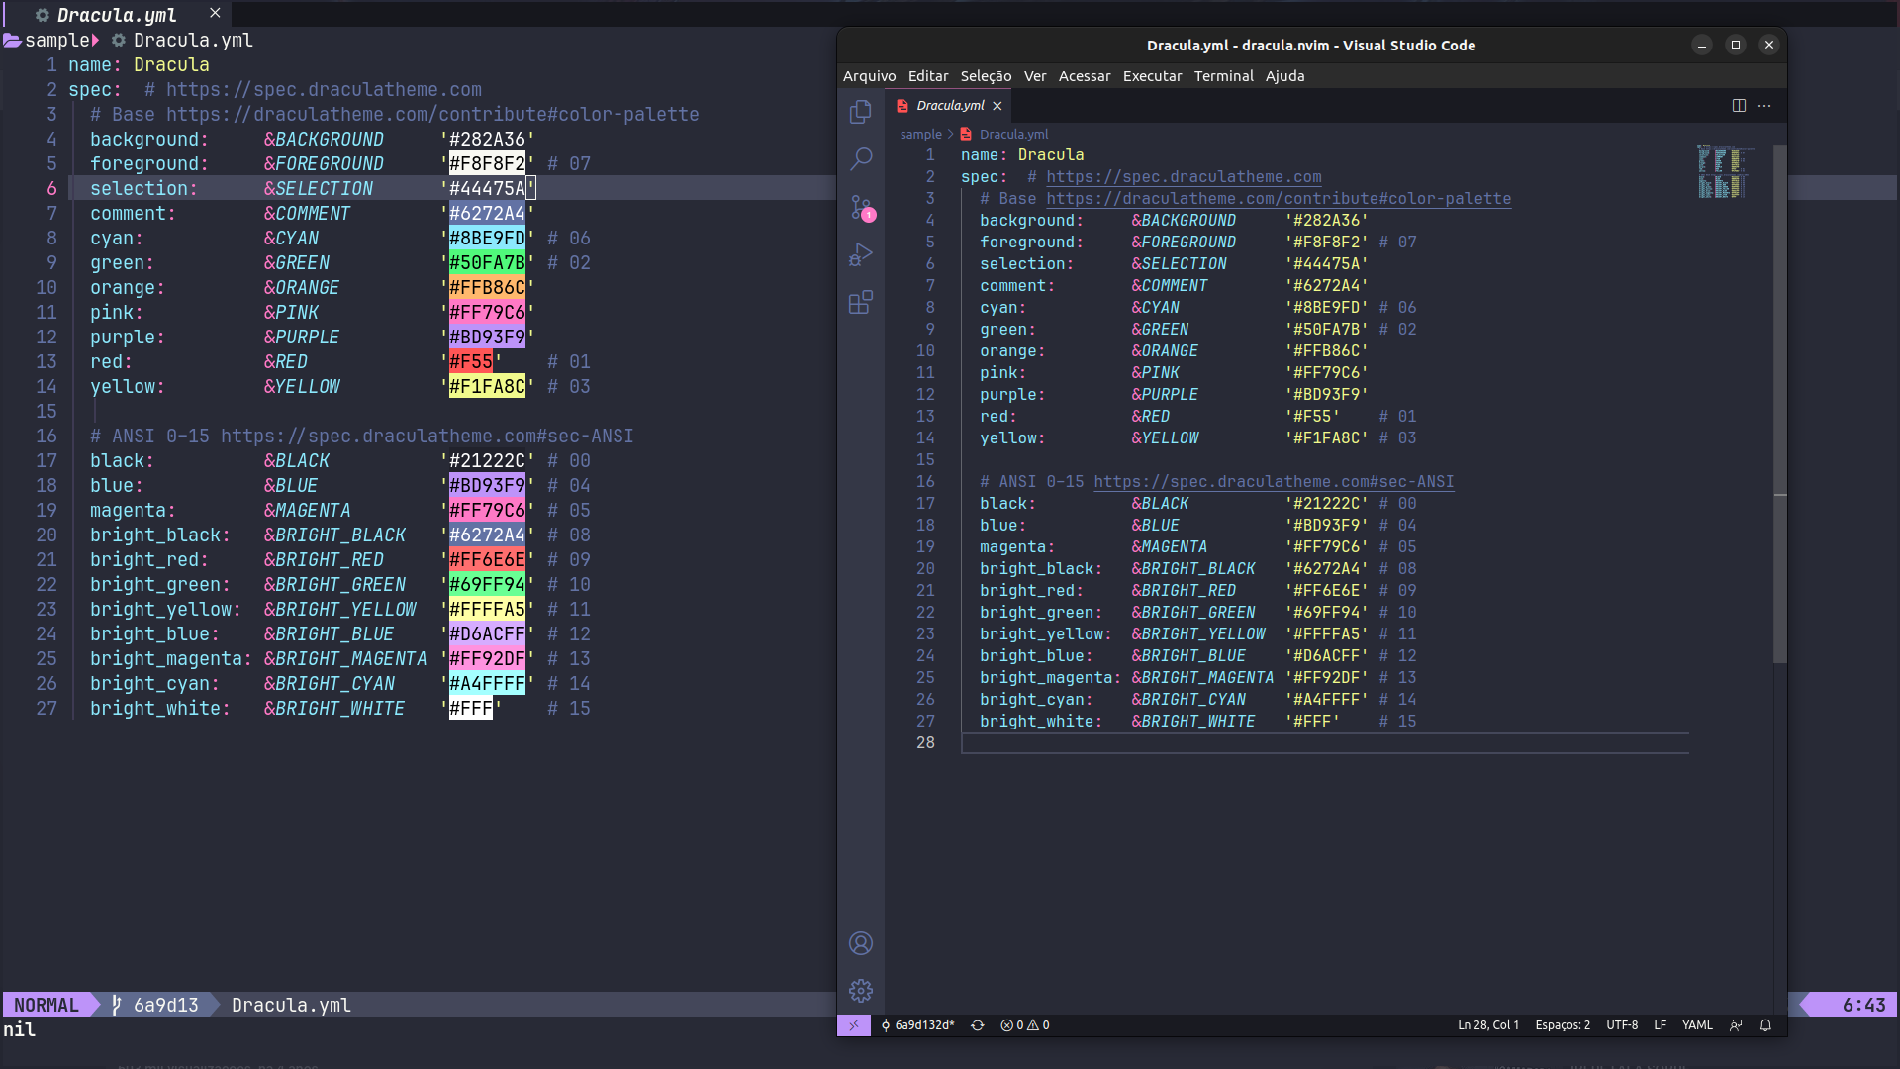
Task: Click Ln 28, Col 1 in status bar
Action: [1487, 1025]
